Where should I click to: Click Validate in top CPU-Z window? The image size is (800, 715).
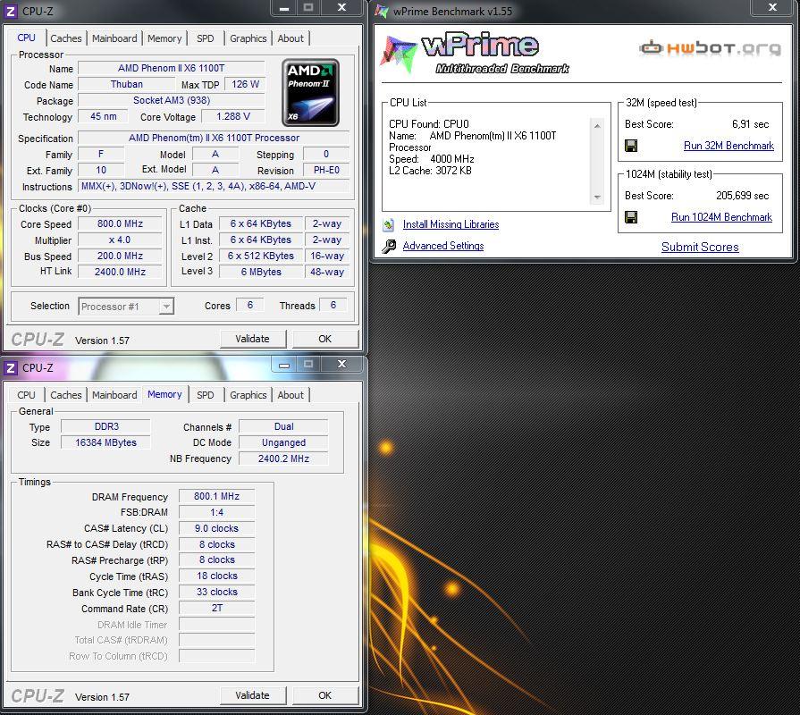pos(253,339)
